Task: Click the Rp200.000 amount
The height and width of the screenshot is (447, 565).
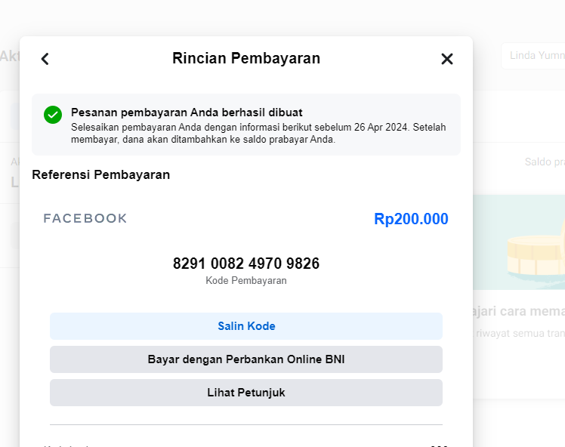Action: 411,219
